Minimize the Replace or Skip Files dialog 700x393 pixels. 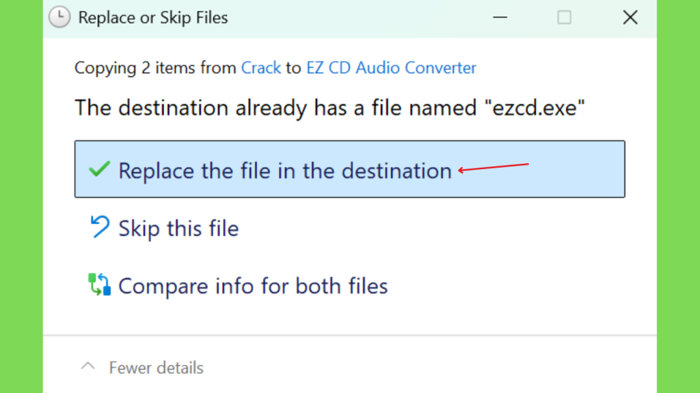click(500, 17)
